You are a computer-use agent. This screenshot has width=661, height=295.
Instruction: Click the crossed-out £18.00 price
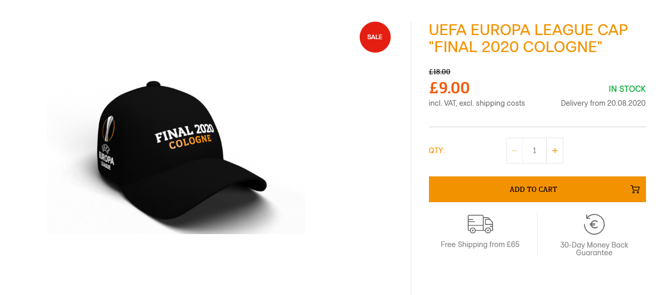coord(440,72)
